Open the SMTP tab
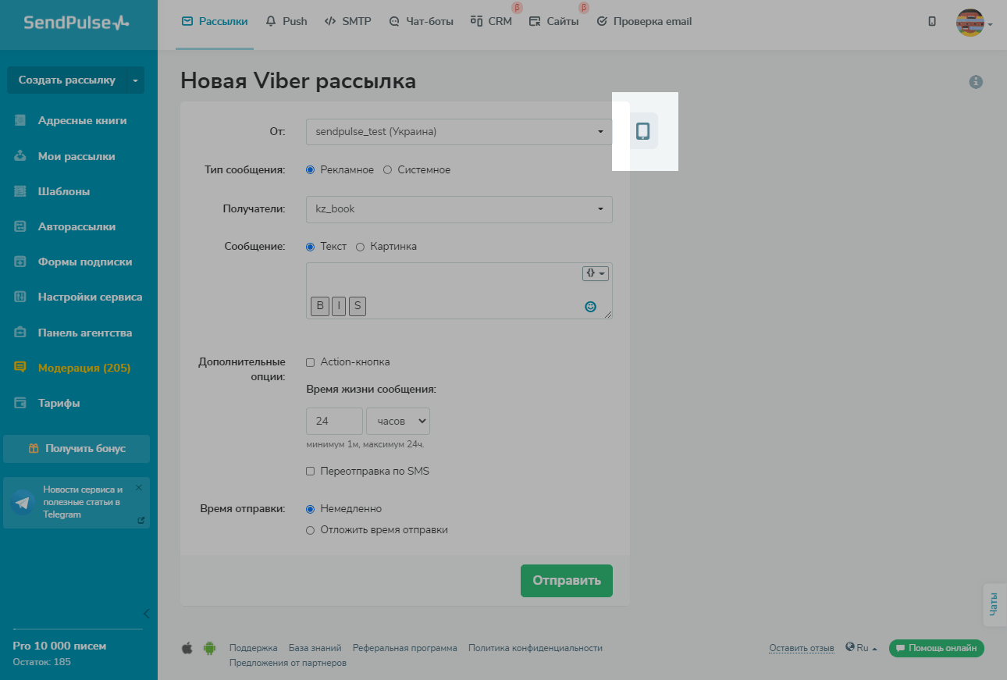 point(348,22)
